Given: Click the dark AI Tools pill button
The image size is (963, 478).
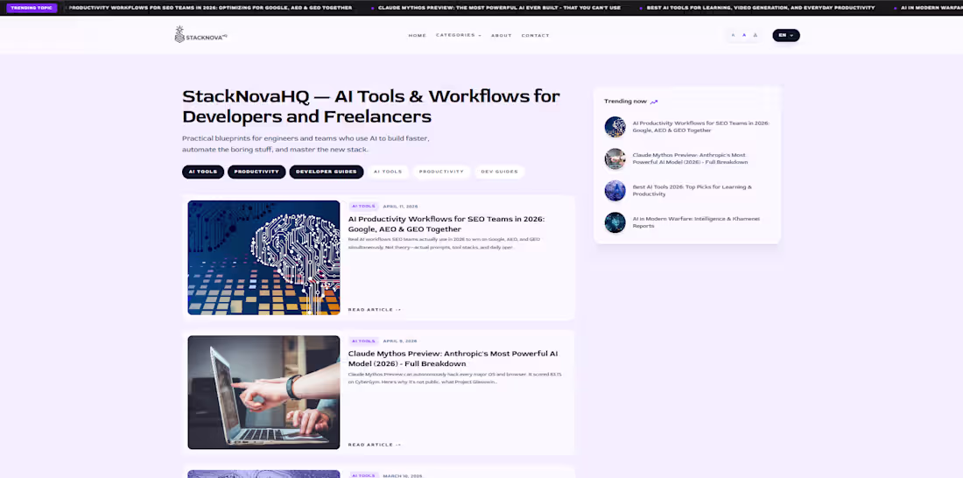Looking at the screenshot, I should pyautogui.click(x=203, y=172).
